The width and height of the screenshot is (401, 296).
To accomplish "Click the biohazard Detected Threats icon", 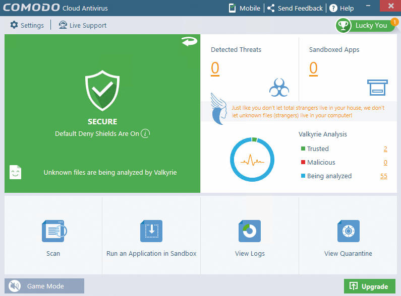I will coord(279,88).
